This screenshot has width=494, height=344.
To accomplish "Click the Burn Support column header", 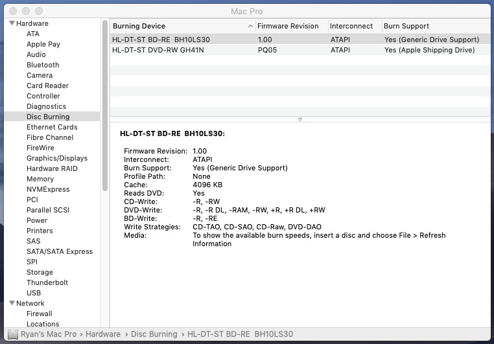I will [x=406, y=26].
